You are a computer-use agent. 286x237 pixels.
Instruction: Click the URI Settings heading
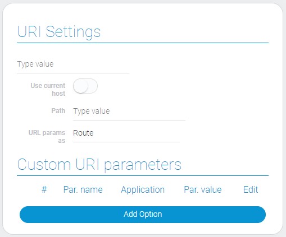coord(59,32)
